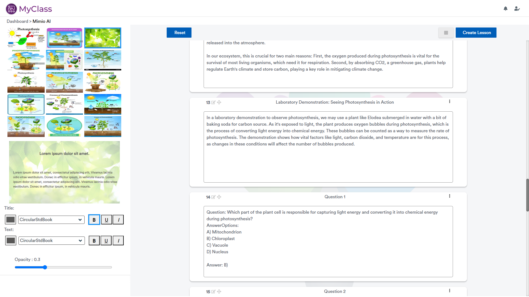The width and height of the screenshot is (529, 297).
Task: Open the three-dot menu on Laboratory Demonstration section
Action: point(450,101)
